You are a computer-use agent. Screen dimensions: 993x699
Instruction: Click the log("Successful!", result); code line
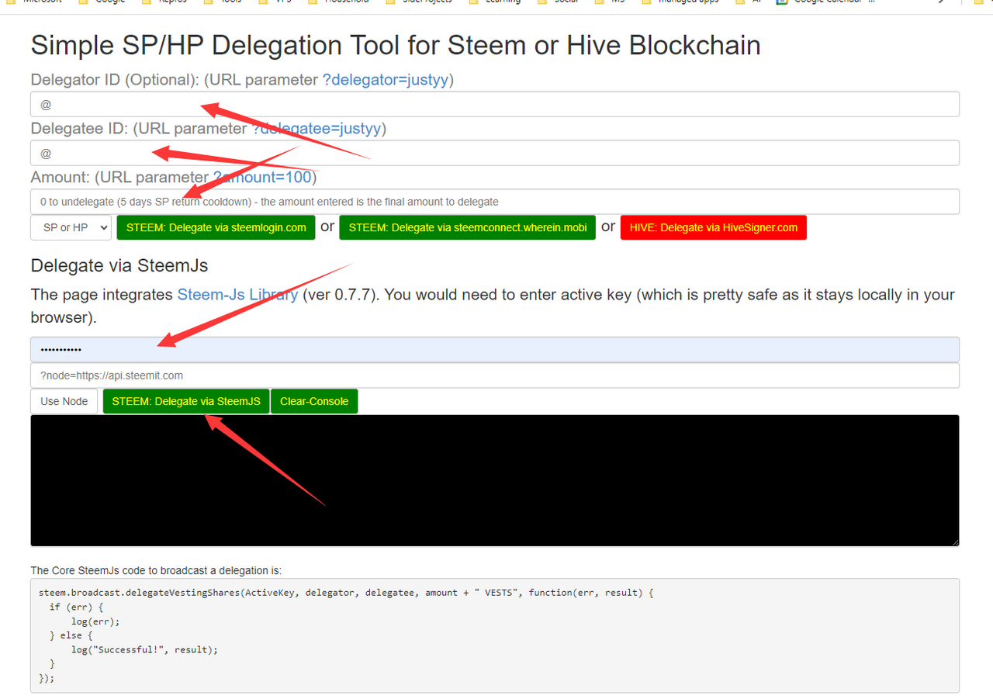coord(144,649)
